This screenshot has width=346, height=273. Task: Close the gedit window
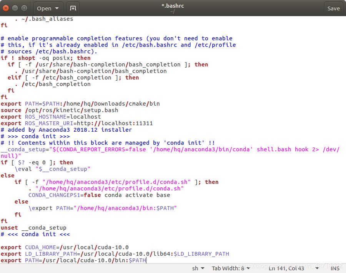(5, 8)
